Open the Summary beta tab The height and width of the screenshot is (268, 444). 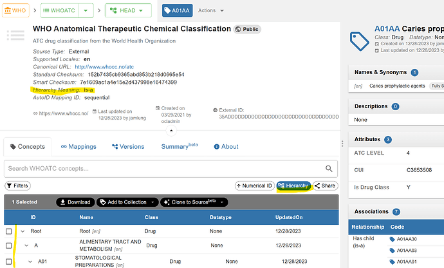pyautogui.click(x=180, y=146)
